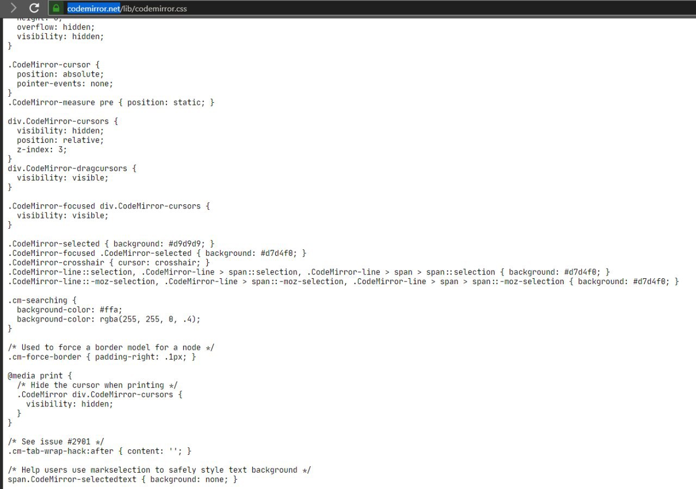Click the '.CodeMirror-selected { background: #d9d9d9; }' line
Viewport: 696px width, 489px height.
(x=111, y=243)
